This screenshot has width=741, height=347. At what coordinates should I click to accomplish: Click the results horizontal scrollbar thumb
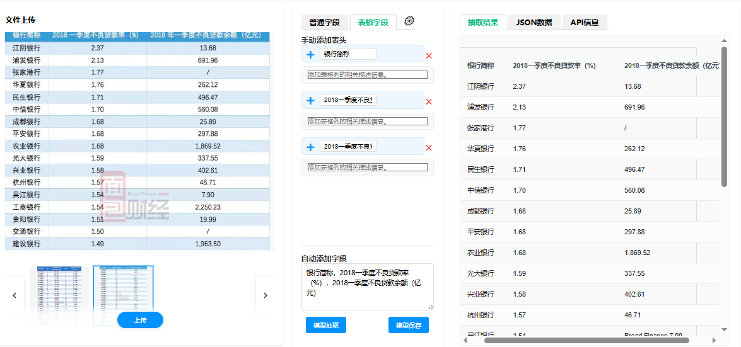coord(587,340)
